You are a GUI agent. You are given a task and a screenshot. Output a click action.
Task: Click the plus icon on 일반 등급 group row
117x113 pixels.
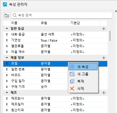tap(104, 29)
